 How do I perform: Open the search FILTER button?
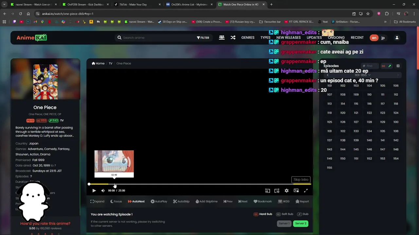pos(203,38)
